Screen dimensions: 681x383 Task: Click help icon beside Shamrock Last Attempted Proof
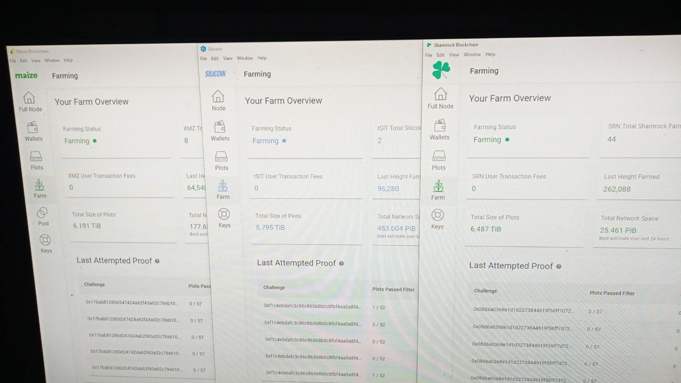pyautogui.click(x=559, y=266)
